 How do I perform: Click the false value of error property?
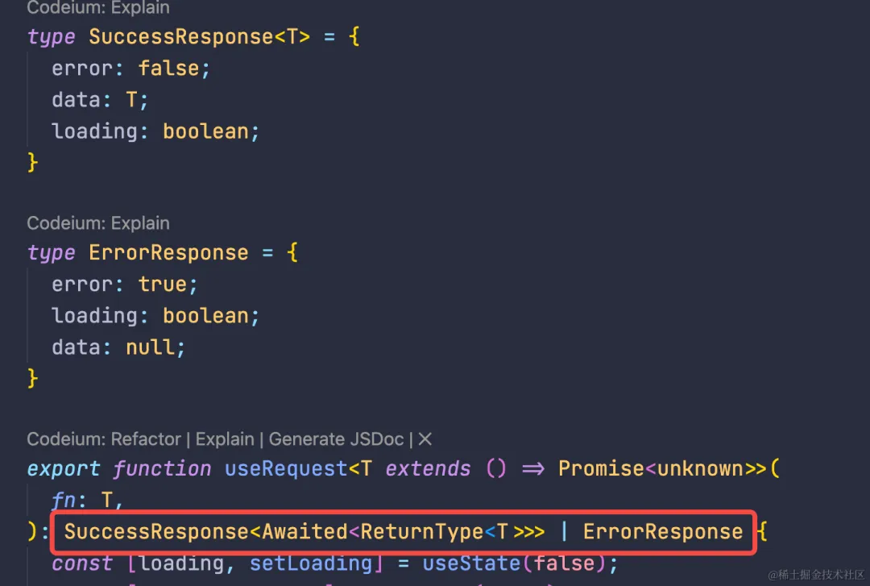168,69
